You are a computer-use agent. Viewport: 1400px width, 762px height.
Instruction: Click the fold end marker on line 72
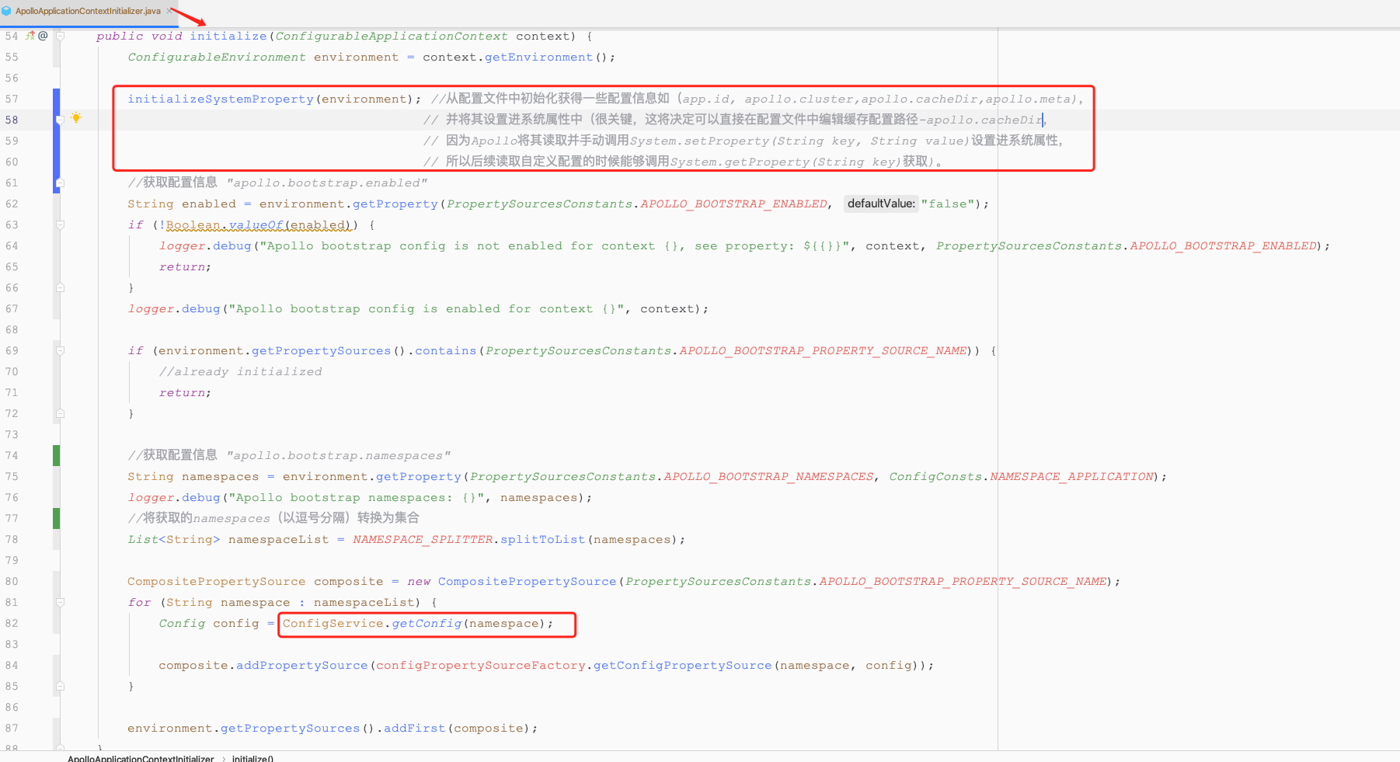(60, 413)
